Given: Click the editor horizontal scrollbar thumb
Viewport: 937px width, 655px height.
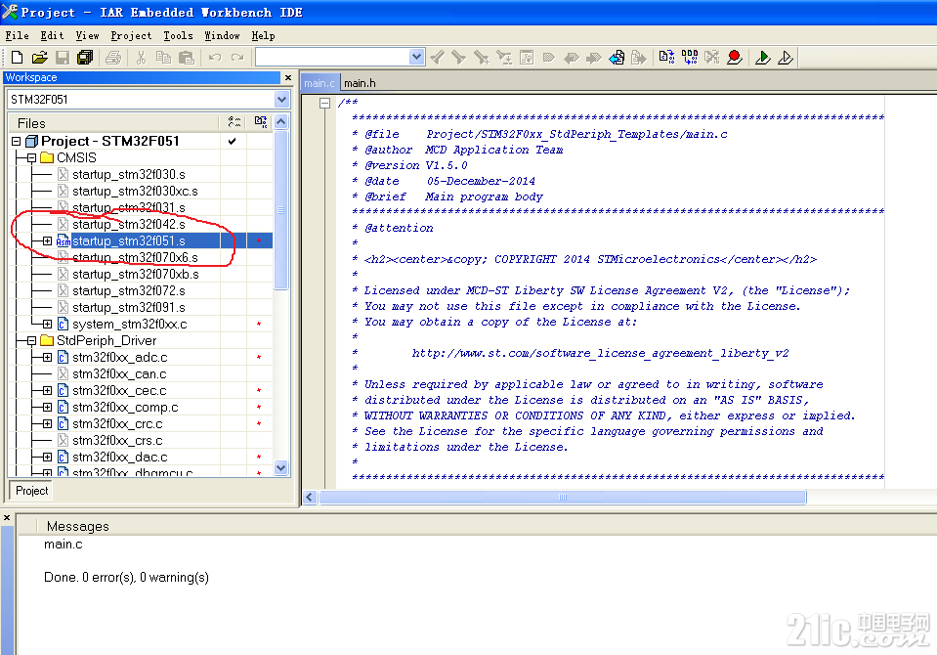Looking at the screenshot, I should point(563,497).
